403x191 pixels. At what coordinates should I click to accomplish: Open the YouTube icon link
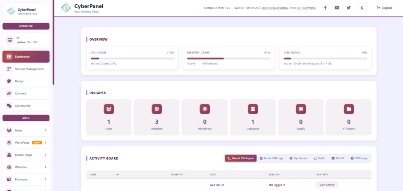point(337,8)
